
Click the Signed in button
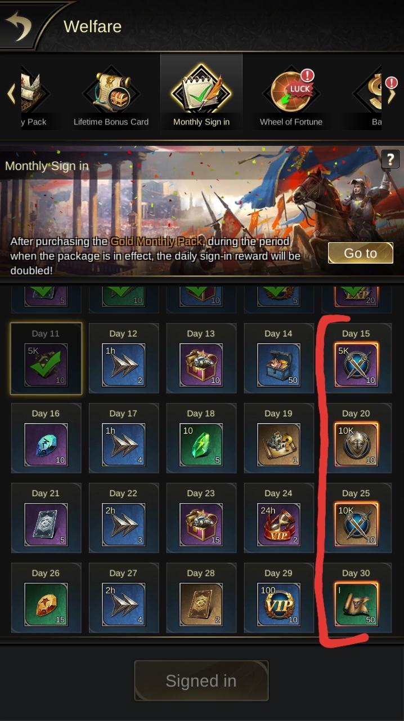point(201,681)
